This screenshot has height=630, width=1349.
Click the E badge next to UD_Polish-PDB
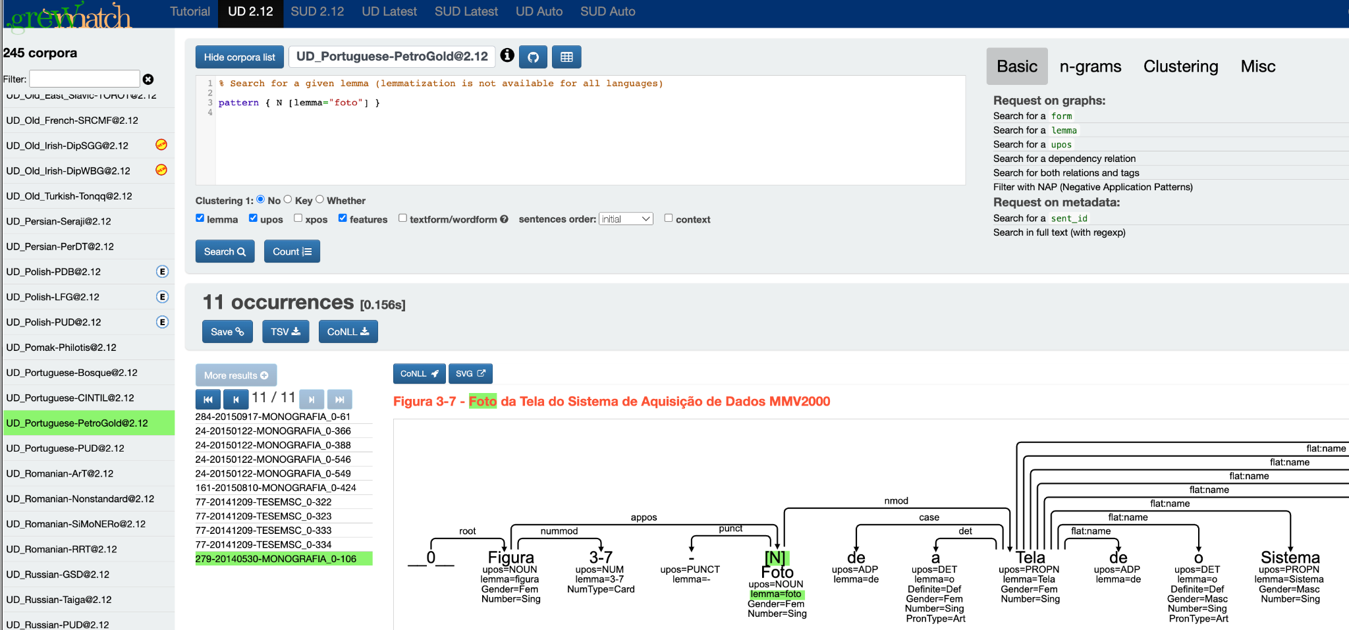click(162, 272)
